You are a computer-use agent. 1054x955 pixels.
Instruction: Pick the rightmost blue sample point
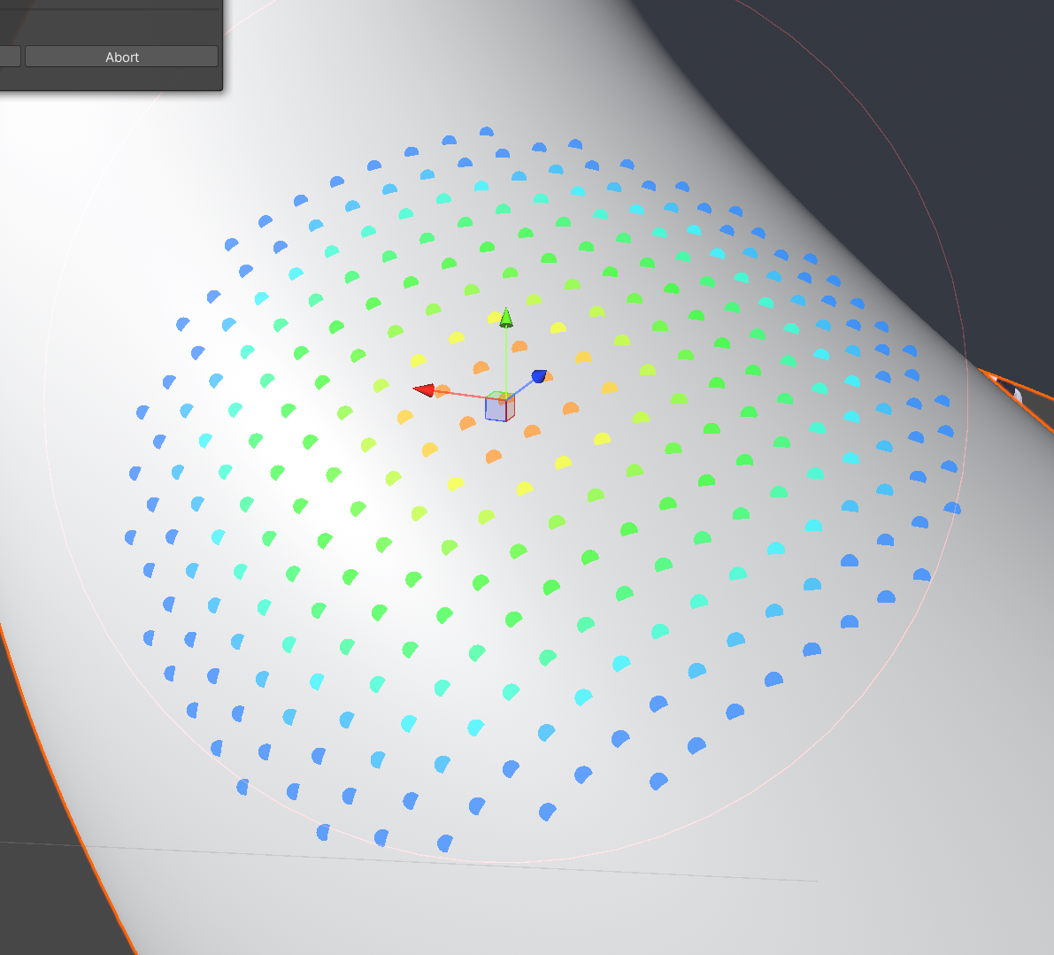[952, 508]
